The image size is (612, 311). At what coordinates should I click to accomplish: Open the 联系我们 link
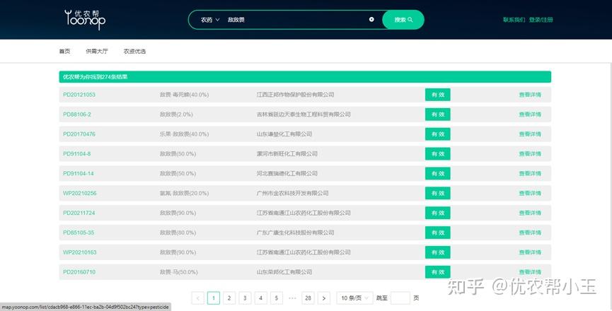pos(514,20)
